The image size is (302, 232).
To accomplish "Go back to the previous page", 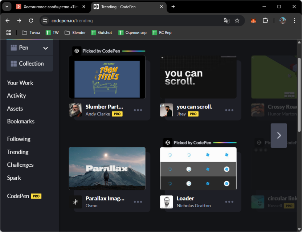I will pyautogui.click(x=8, y=20).
